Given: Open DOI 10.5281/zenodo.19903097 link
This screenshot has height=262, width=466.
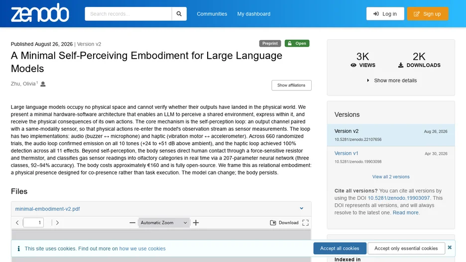Looking at the screenshot, I should [398, 198].
